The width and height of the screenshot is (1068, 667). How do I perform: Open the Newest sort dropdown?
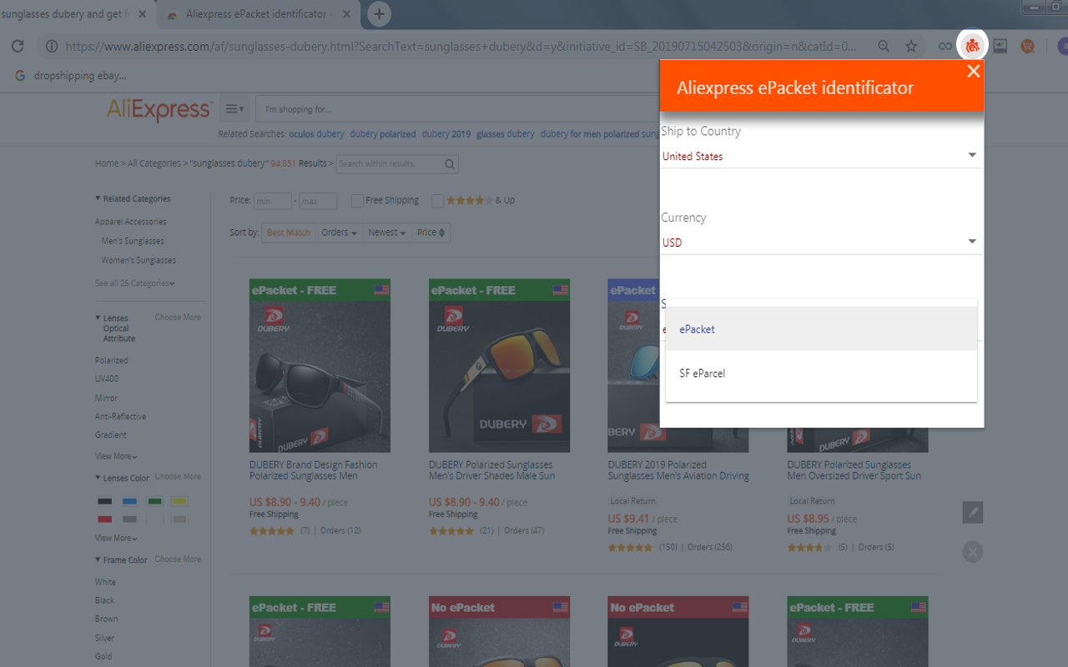coord(386,233)
